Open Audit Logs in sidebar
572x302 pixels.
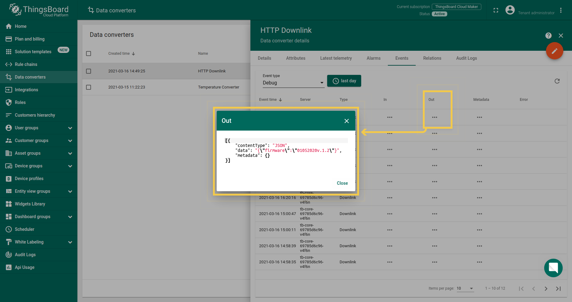pyautogui.click(x=38, y=255)
